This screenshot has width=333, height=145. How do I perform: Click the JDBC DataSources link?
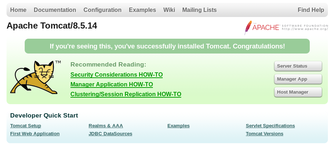coord(110,134)
